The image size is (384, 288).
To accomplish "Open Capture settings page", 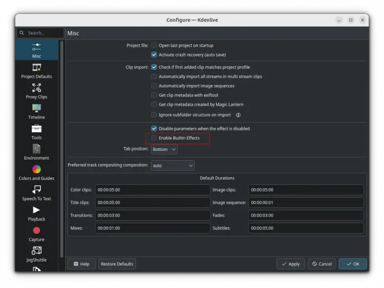I will (x=37, y=234).
